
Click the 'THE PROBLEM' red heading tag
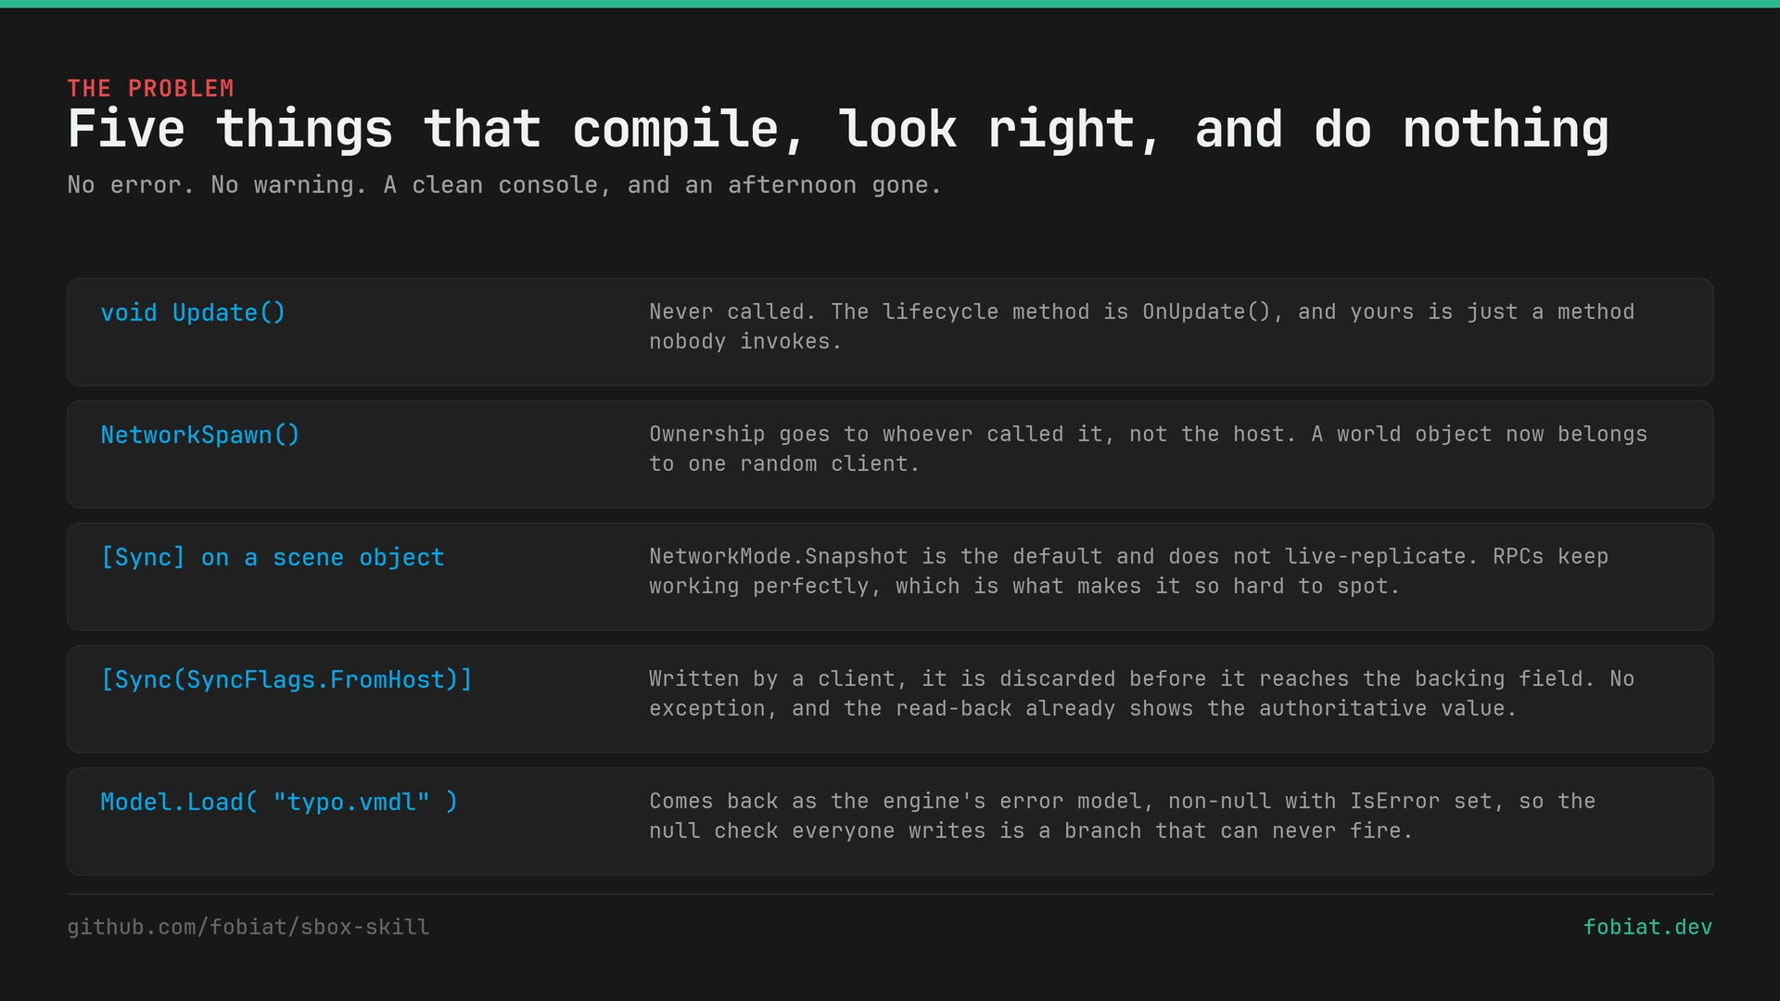pos(150,88)
